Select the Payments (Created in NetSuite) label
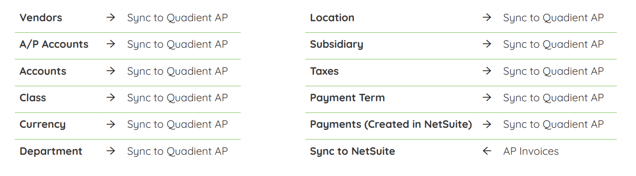Image resolution: width=636 pixels, height=176 pixels. pyautogui.click(x=391, y=125)
